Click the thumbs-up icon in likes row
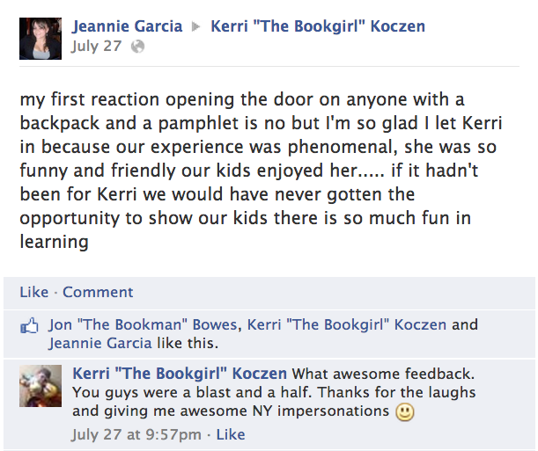Image resolution: width=538 pixels, height=451 pixels. (30, 326)
